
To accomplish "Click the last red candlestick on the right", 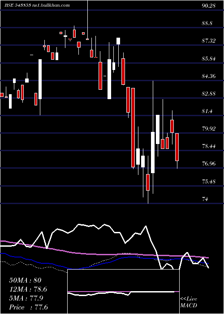I will tap(177, 147).
